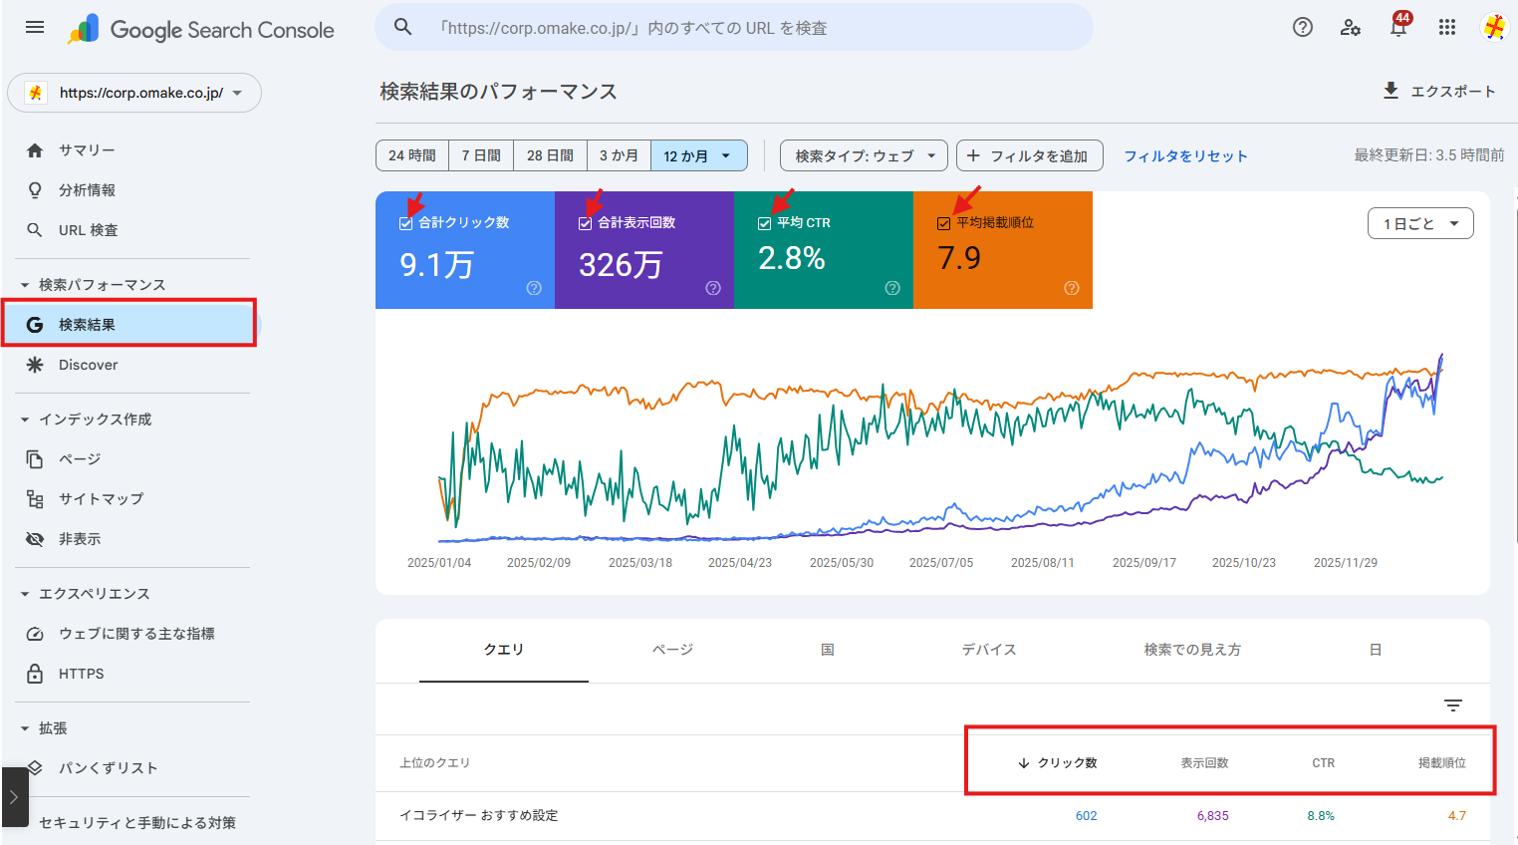
Task: Click the export download icon
Action: tap(1391, 91)
